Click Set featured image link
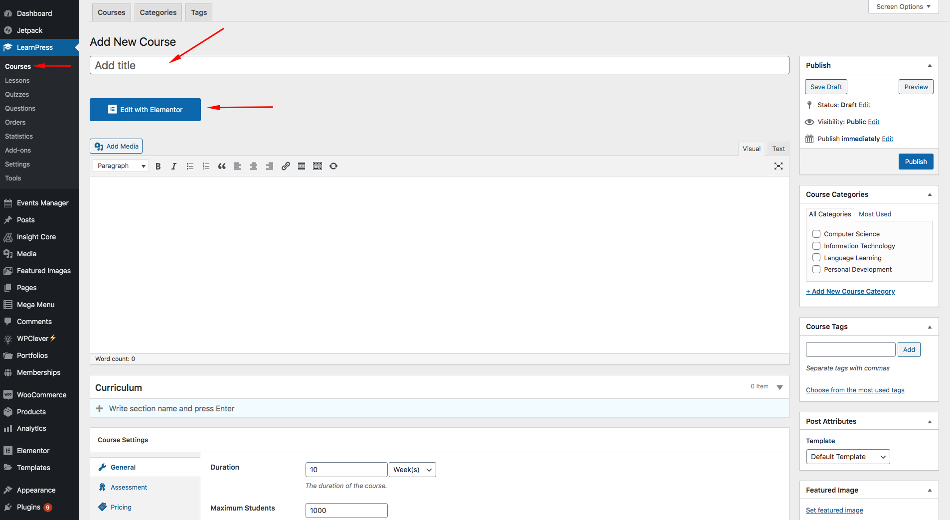 coord(834,510)
